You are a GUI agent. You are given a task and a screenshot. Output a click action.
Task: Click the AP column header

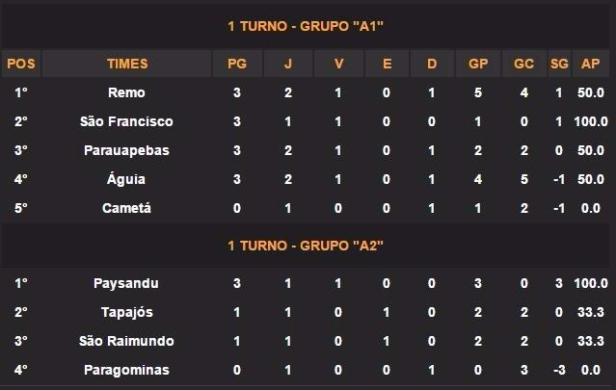pyautogui.click(x=588, y=65)
